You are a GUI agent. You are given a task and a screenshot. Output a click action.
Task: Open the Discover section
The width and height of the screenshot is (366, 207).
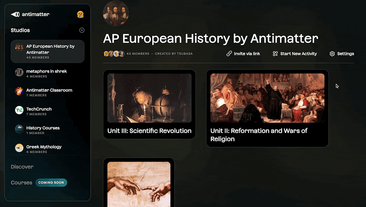[22, 167]
